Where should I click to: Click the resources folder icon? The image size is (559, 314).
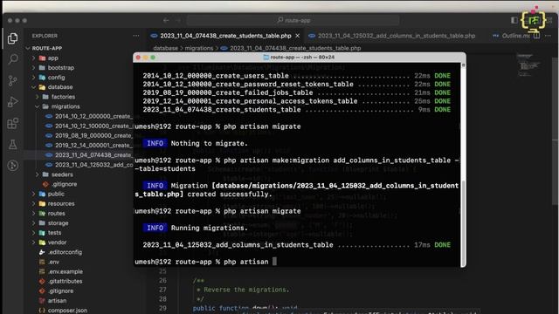pos(42,203)
